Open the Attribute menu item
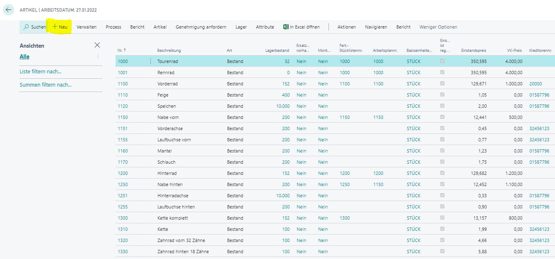The height and width of the screenshot is (259, 555). [265, 27]
